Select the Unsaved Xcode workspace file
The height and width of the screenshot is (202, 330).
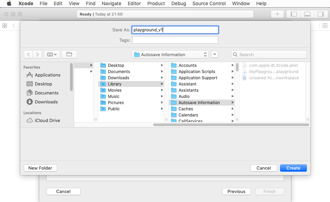point(272,78)
